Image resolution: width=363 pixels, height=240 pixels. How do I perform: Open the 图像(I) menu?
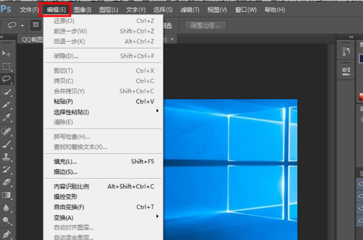(82, 10)
